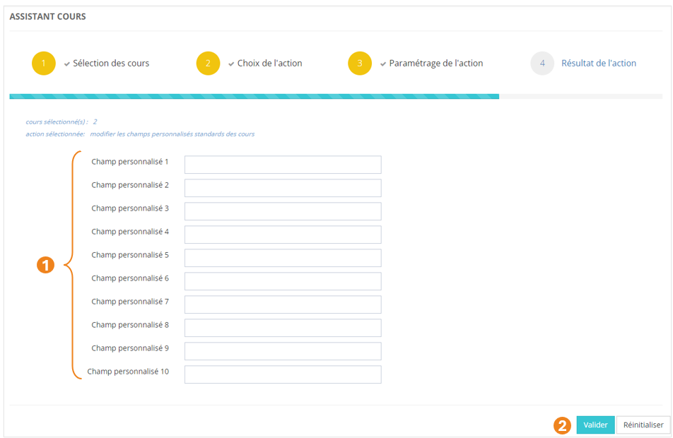Click the Champ personnalisé 5 input
The height and width of the screenshot is (438, 673).
point(283,258)
